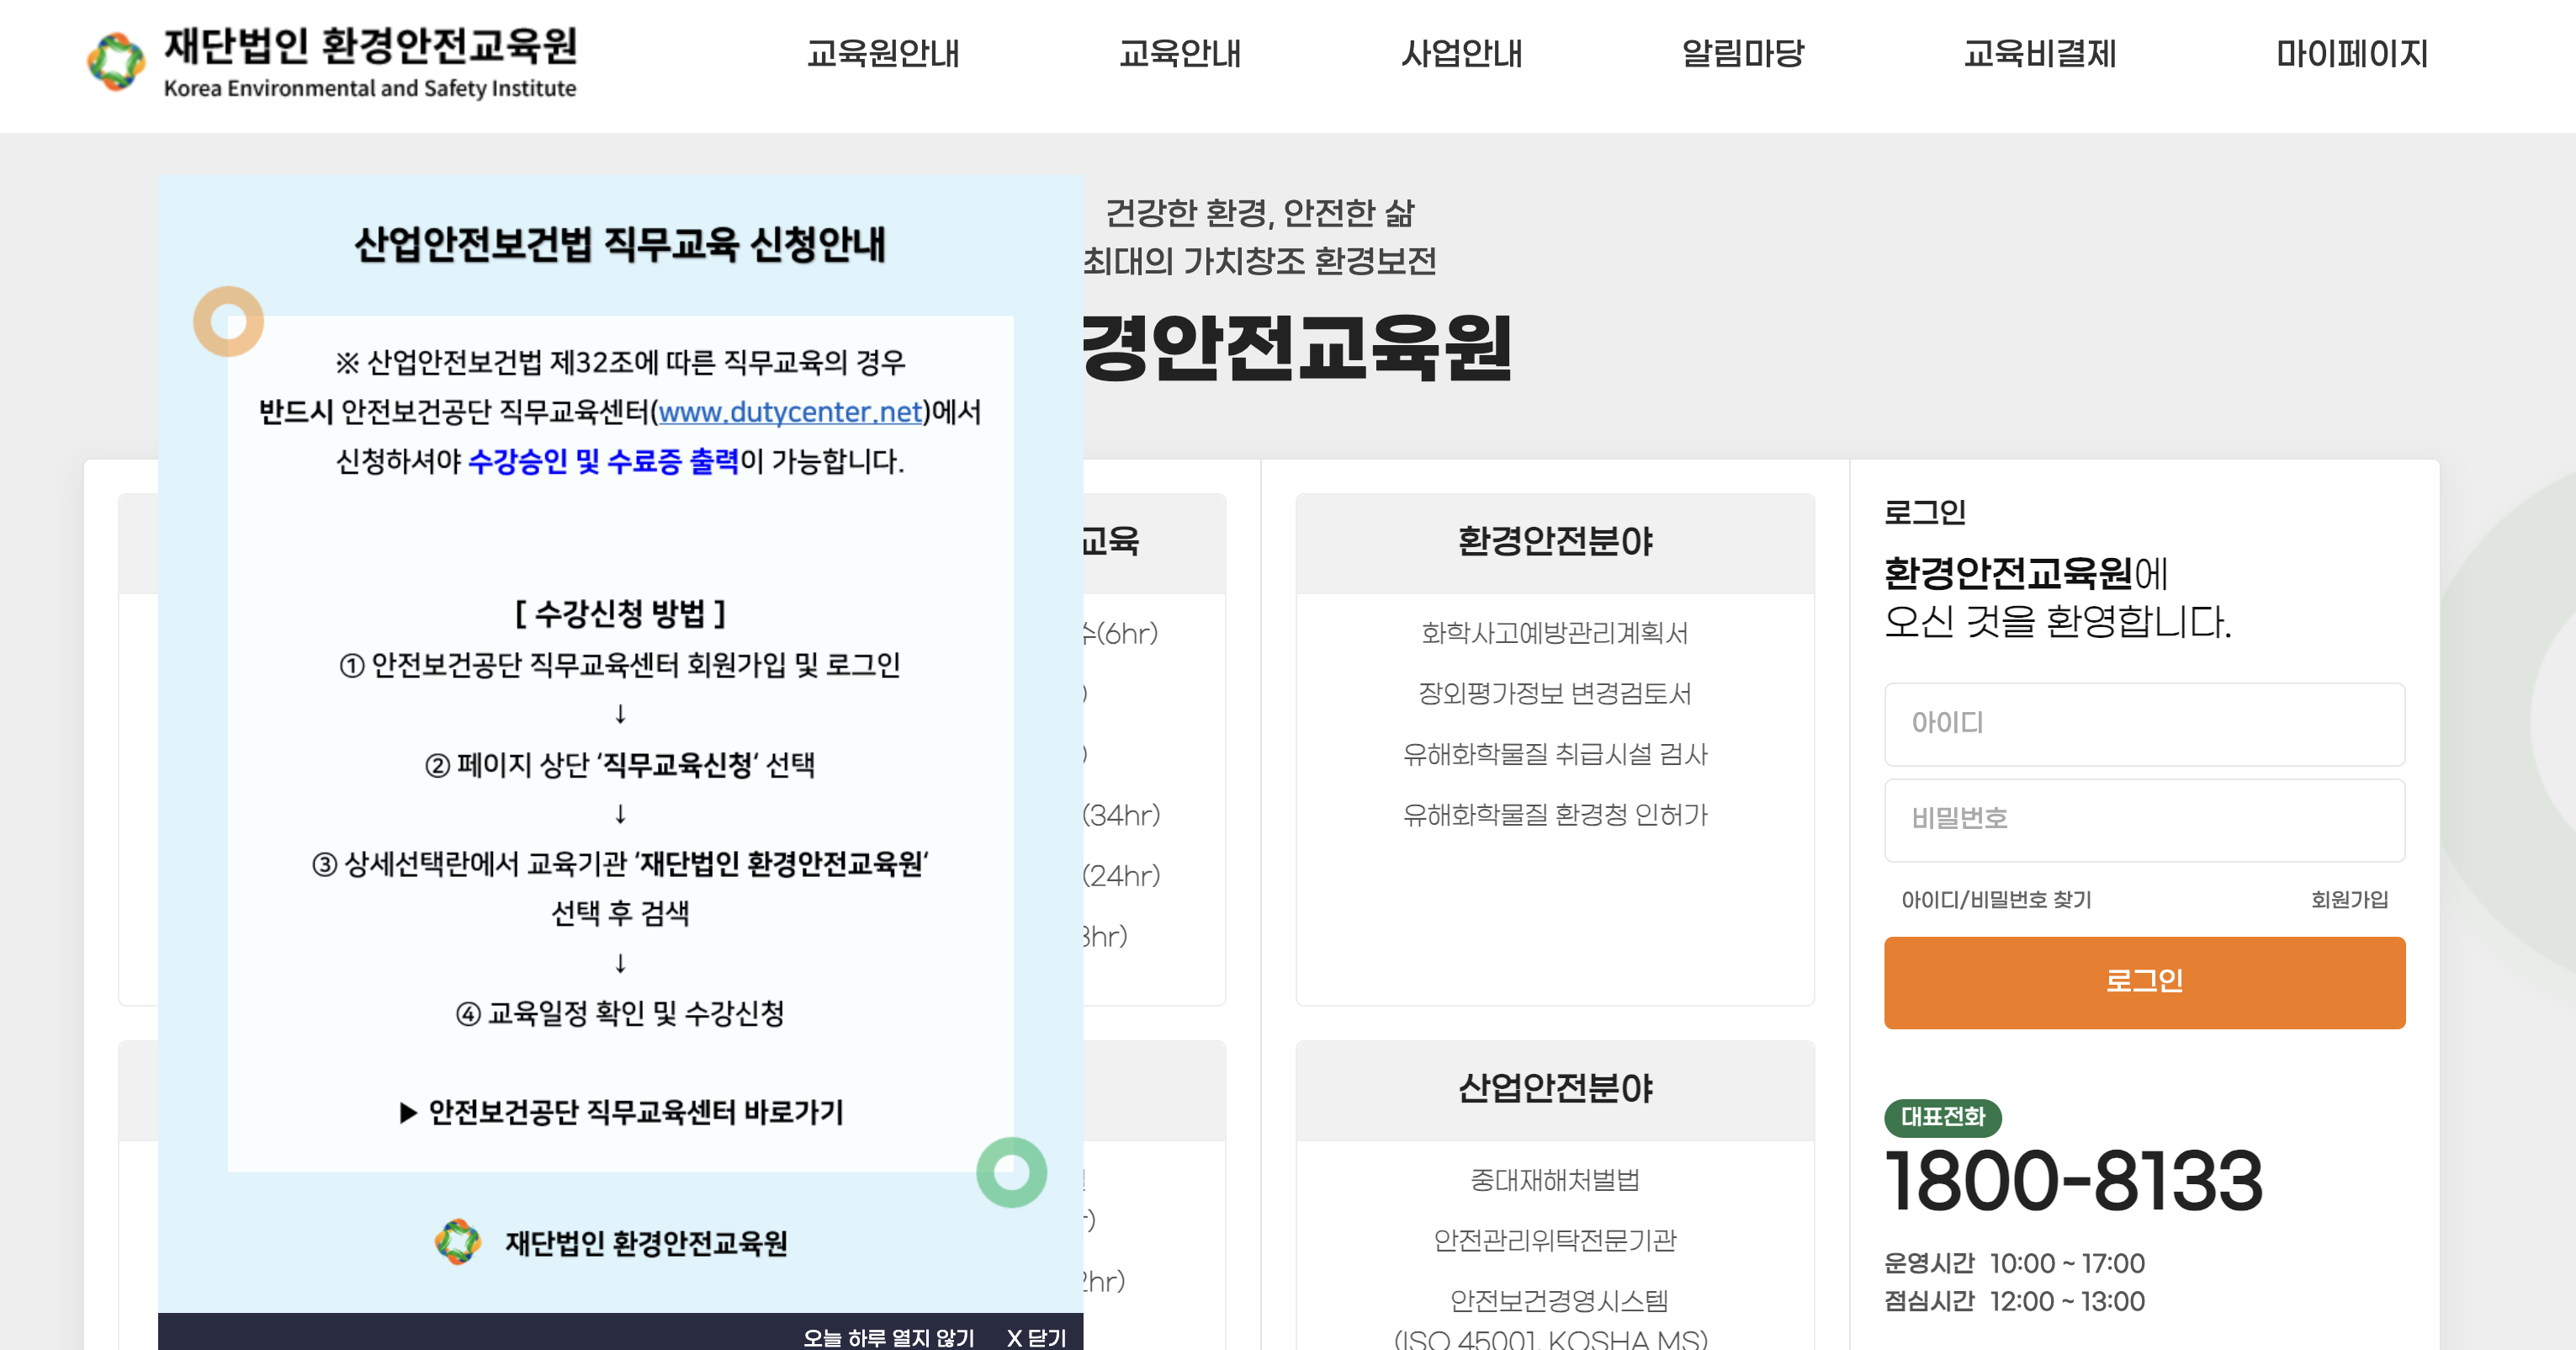The width and height of the screenshot is (2576, 1350).
Task: Open 아이디/비밀번호 찾기 link
Action: click(x=1996, y=900)
